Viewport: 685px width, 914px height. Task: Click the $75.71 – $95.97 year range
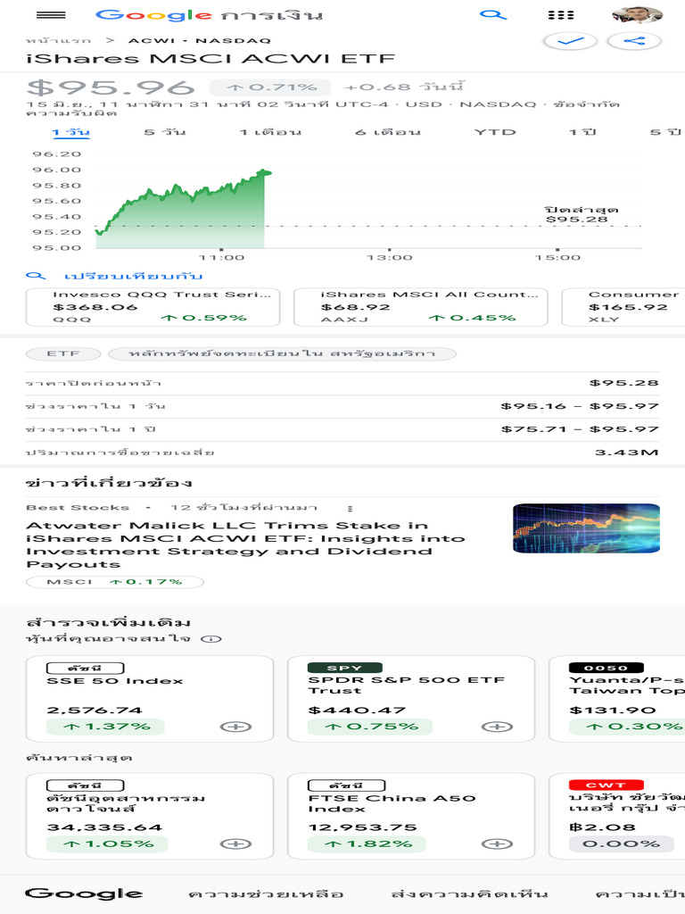(580, 429)
